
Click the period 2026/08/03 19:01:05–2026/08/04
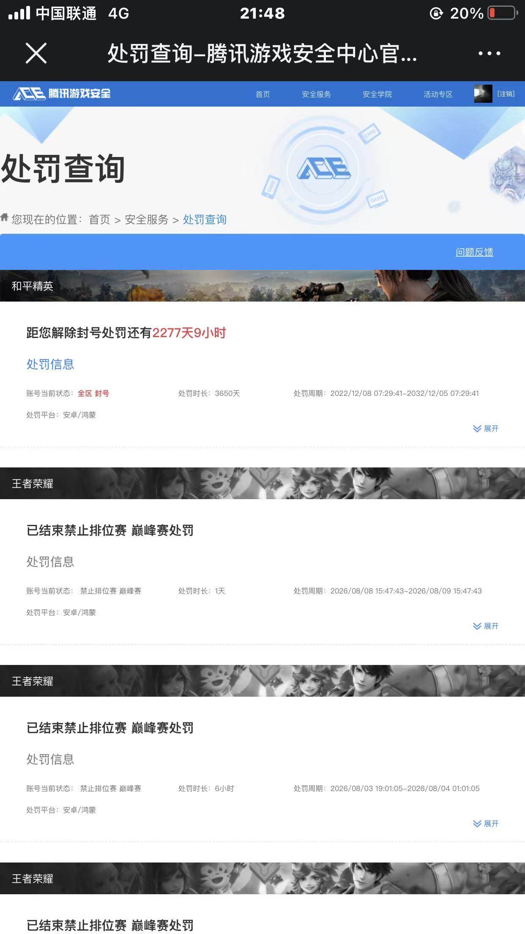click(387, 788)
